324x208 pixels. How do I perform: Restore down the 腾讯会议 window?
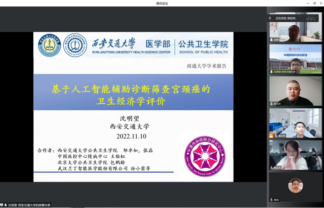[x=315, y=3]
